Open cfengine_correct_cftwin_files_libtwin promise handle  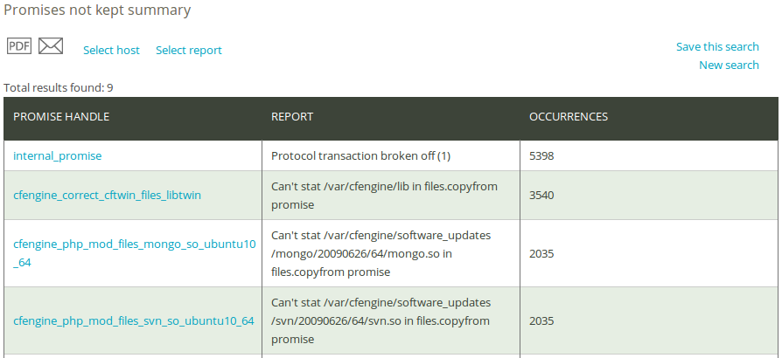click(x=108, y=196)
